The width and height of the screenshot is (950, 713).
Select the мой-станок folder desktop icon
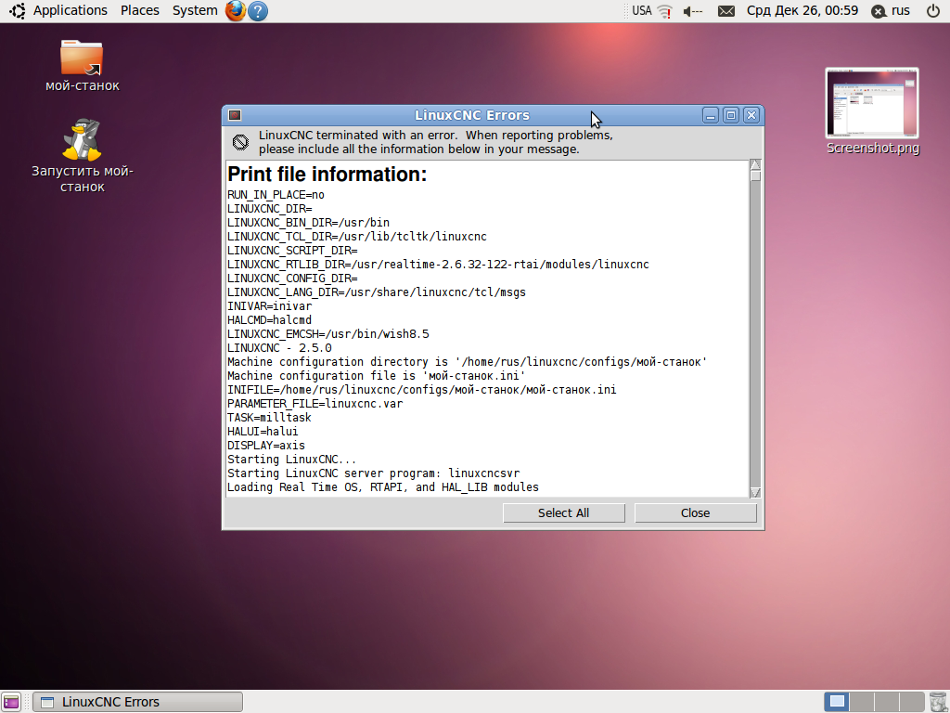[83, 66]
